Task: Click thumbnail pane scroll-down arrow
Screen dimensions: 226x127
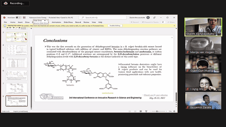Action: pyautogui.click(x=31, y=109)
